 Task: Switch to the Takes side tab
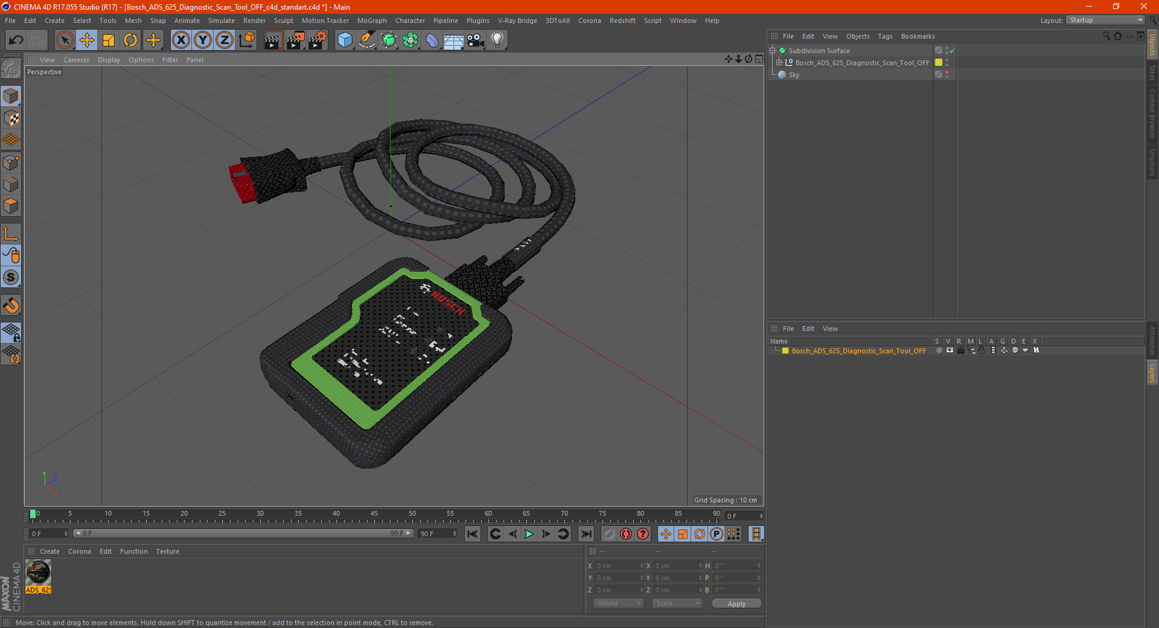tap(1152, 73)
